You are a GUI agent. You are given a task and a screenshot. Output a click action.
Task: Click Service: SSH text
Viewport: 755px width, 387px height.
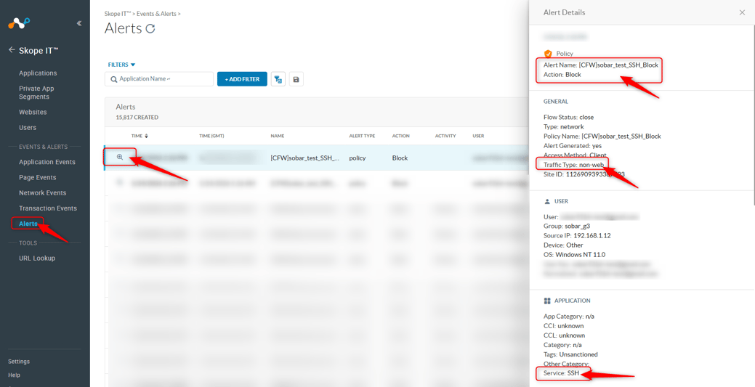point(561,373)
